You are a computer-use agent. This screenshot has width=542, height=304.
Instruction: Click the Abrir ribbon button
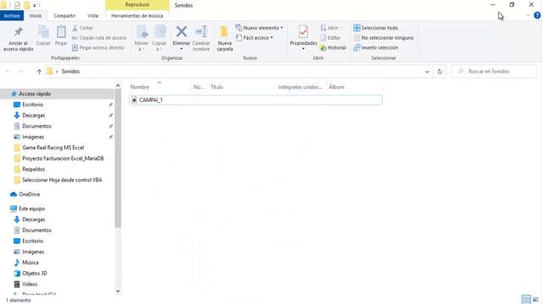point(331,28)
